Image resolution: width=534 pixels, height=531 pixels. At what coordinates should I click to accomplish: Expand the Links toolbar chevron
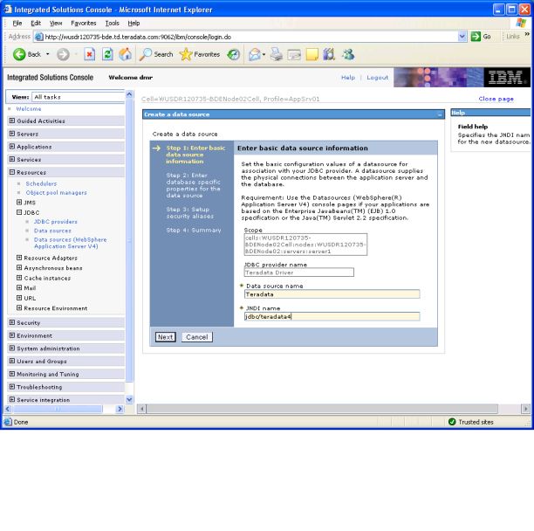pos(527,34)
